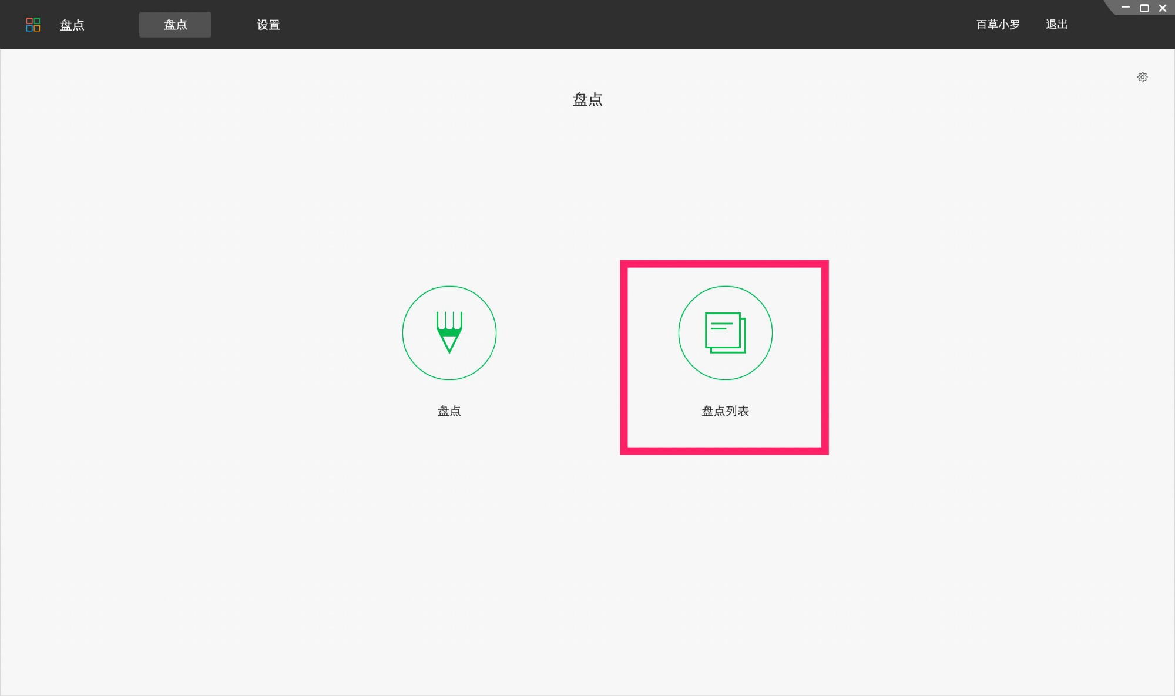1175x696 pixels.
Task: Close the window with the X button
Action: tap(1162, 8)
